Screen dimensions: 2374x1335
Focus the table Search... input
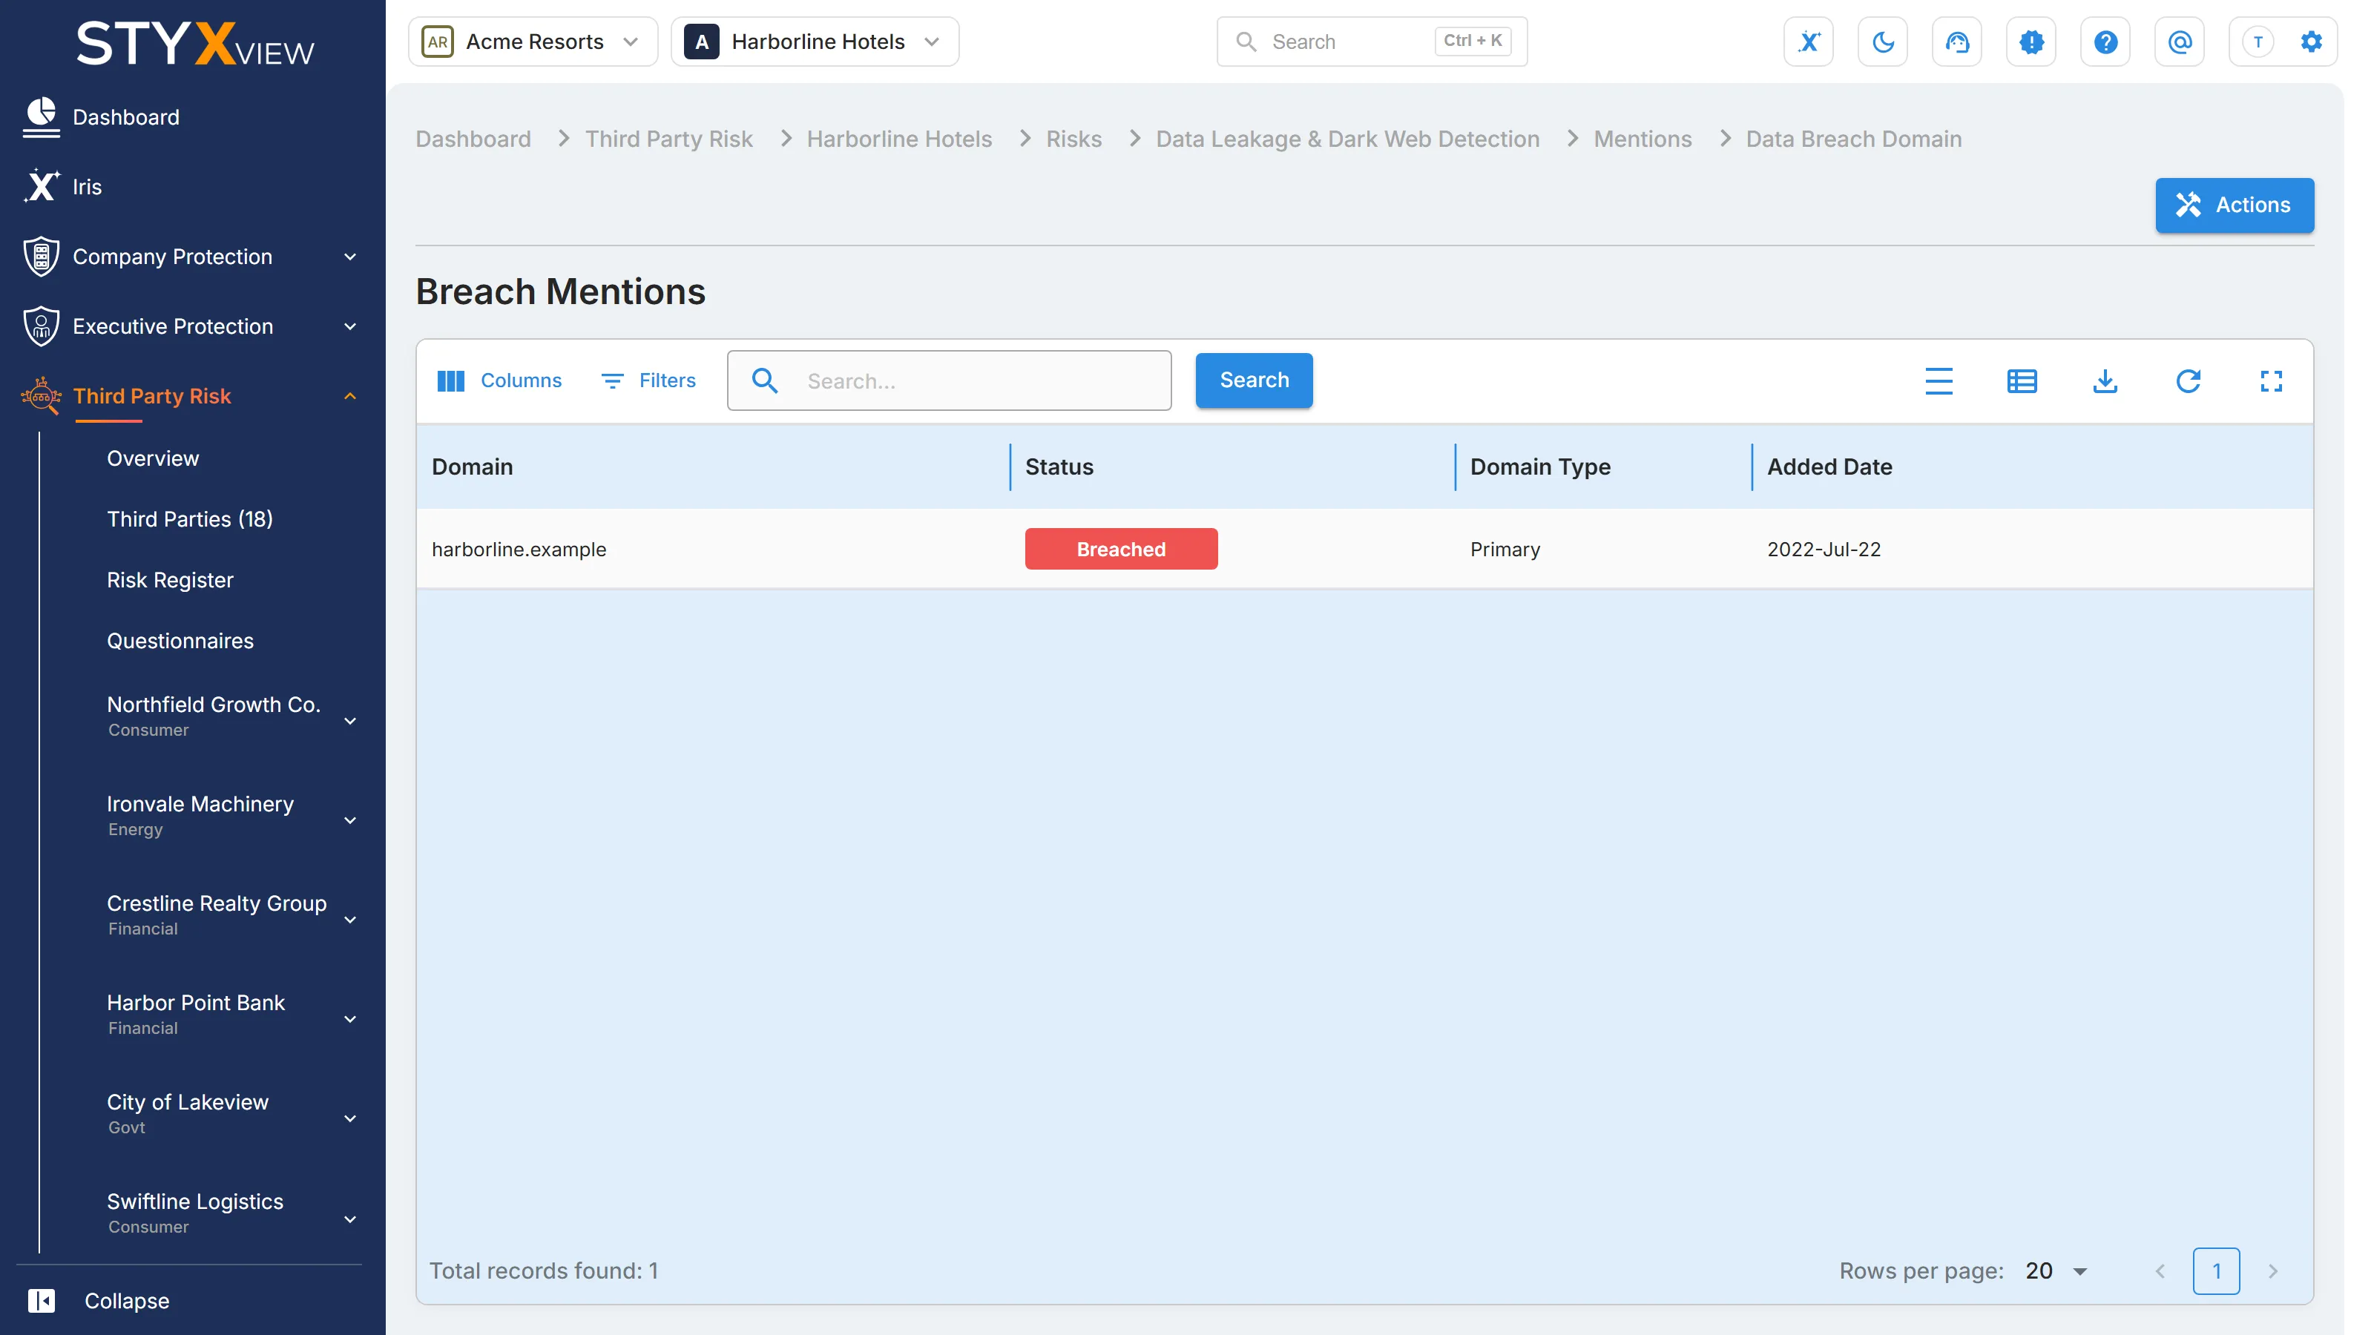click(x=950, y=380)
